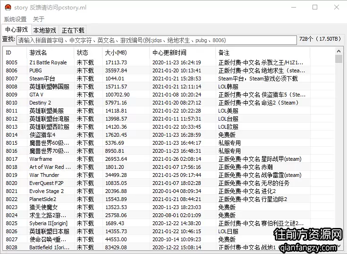Click the 728个 (17.50TB) total count
The height and width of the screenshot is (254, 347).
click(x=320, y=39)
